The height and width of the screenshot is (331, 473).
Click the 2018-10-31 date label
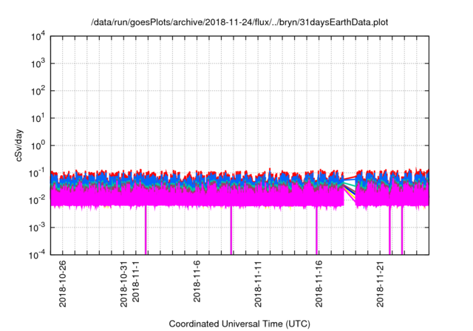point(124,284)
